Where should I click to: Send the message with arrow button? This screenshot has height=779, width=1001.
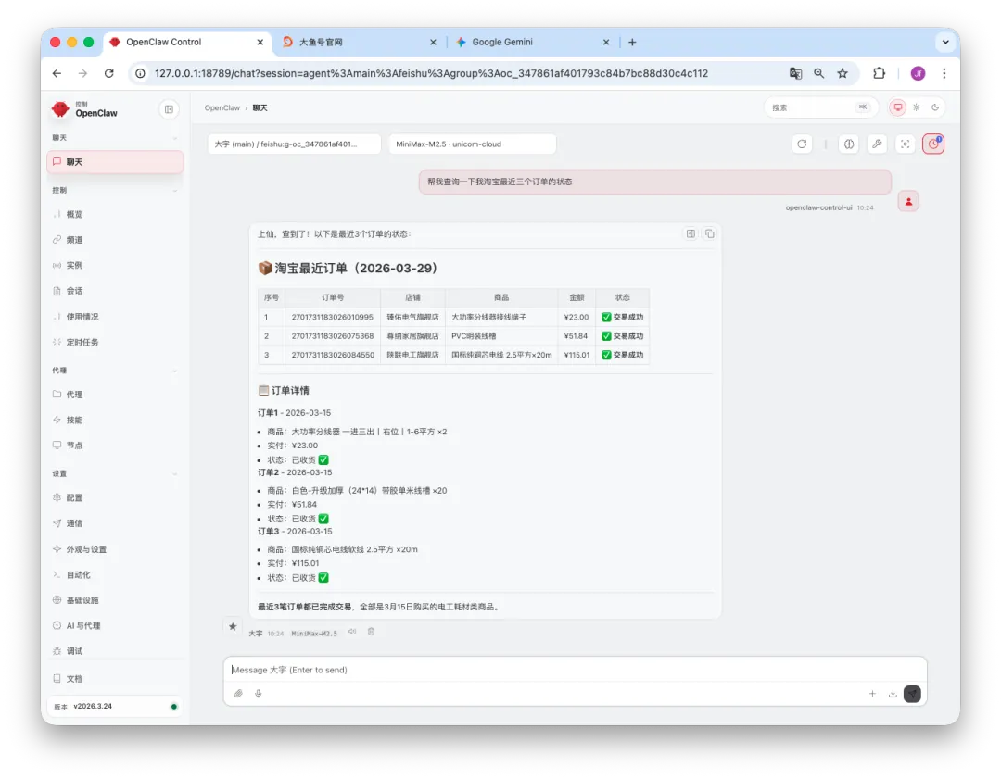click(x=912, y=694)
